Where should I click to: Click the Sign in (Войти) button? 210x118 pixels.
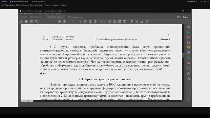point(185,17)
